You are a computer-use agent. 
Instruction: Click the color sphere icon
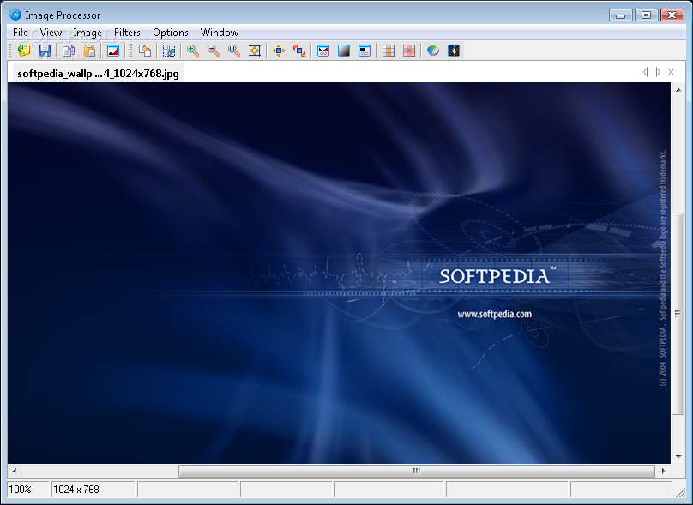[x=432, y=51]
